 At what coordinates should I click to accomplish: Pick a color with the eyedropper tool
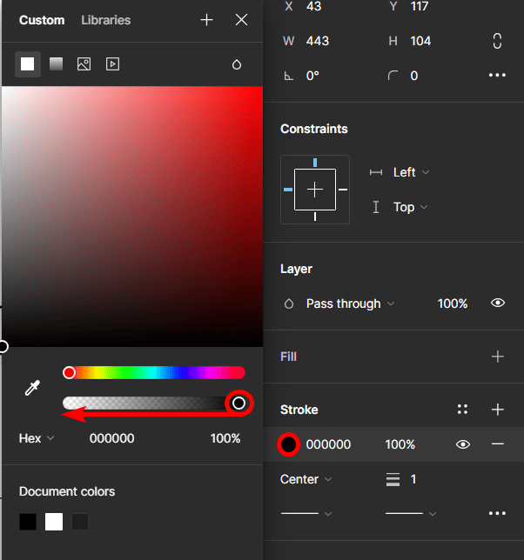click(32, 388)
